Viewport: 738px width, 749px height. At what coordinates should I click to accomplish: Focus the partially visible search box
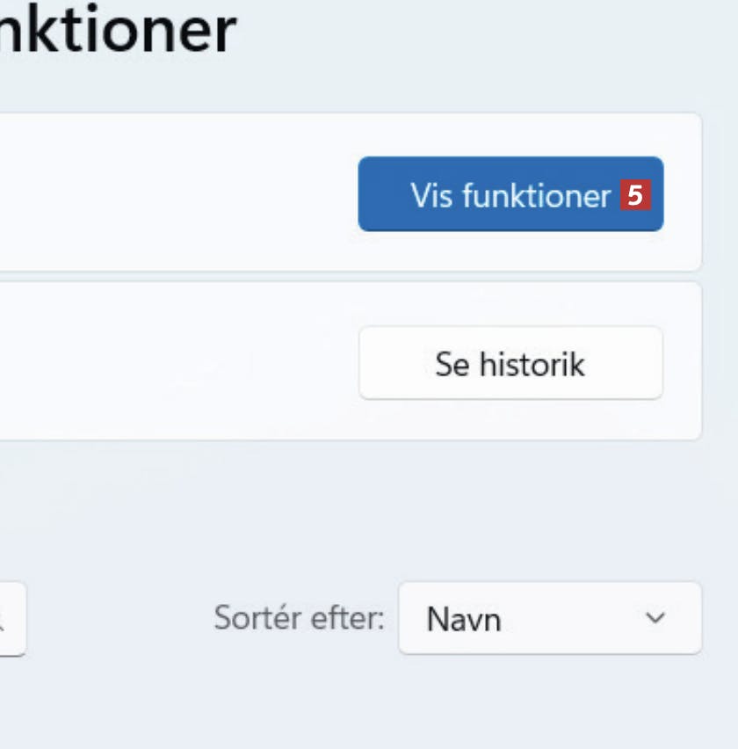coord(11,619)
